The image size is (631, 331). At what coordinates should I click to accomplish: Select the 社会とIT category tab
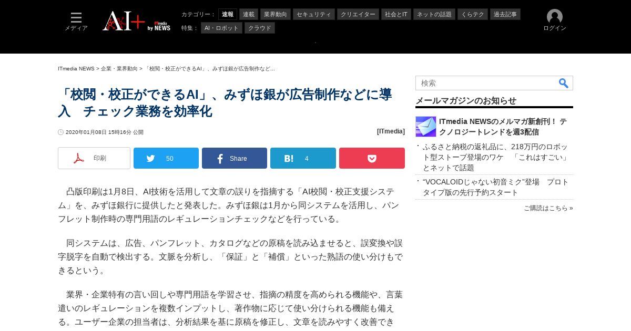coord(396,14)
